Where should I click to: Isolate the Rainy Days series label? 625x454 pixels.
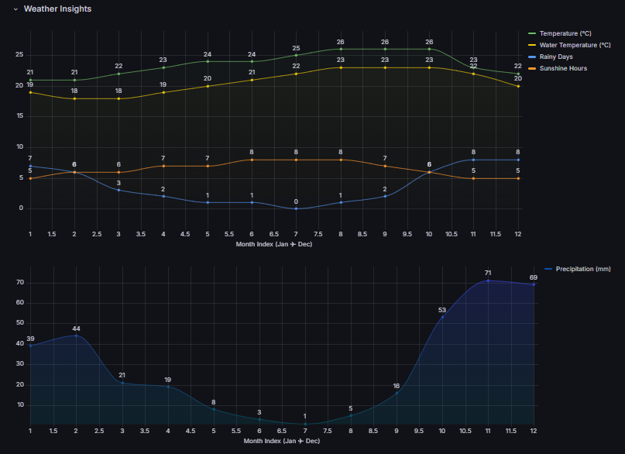556,57
